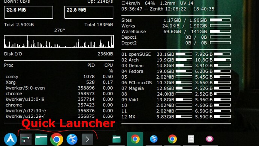The width and height of the screenshot is (259, 146).
Task: Select chrome process with PID 358573
Action: 59,94
